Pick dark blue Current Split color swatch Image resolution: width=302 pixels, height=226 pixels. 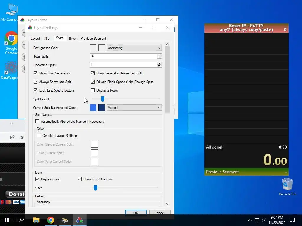coord(101,108)
